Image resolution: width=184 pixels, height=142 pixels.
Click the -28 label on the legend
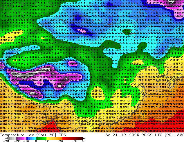(6, 141)
